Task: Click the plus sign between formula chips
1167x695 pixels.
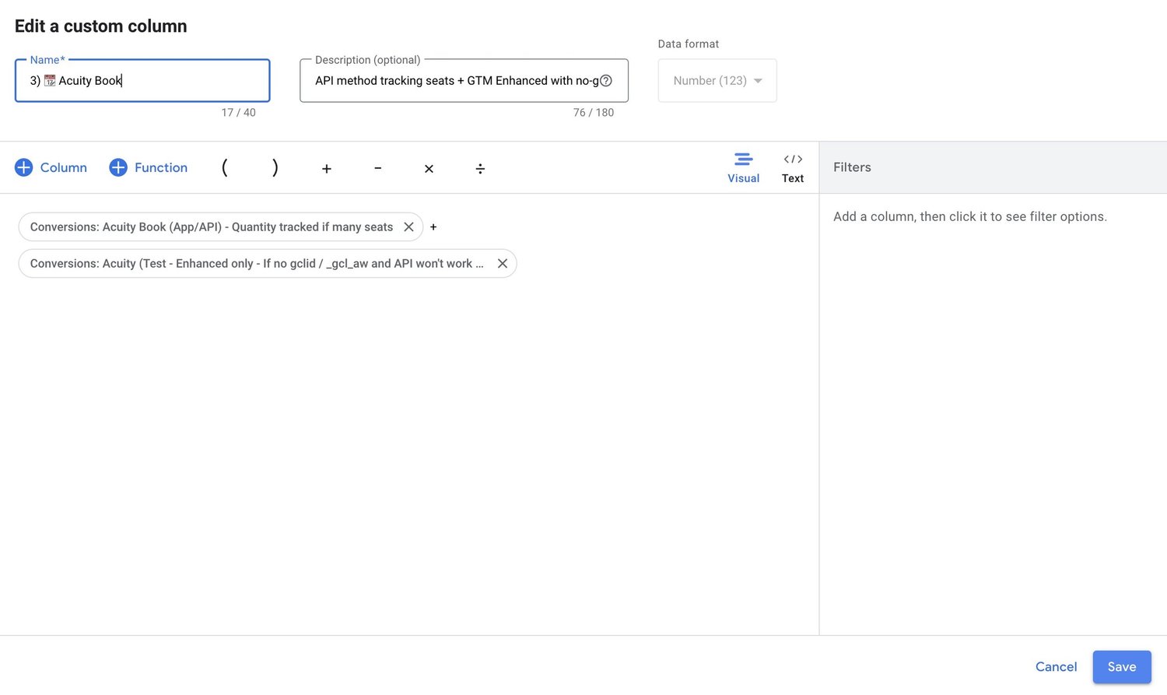Action: click(433, 227)
